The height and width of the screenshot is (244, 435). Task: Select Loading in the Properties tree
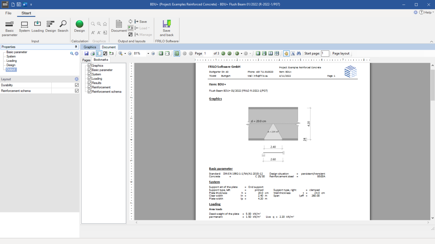[x=12, y=61]
